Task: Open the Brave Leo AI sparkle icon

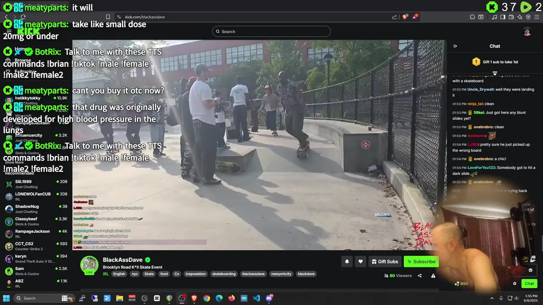Action: pyautogui.click(x=520, y=17)
